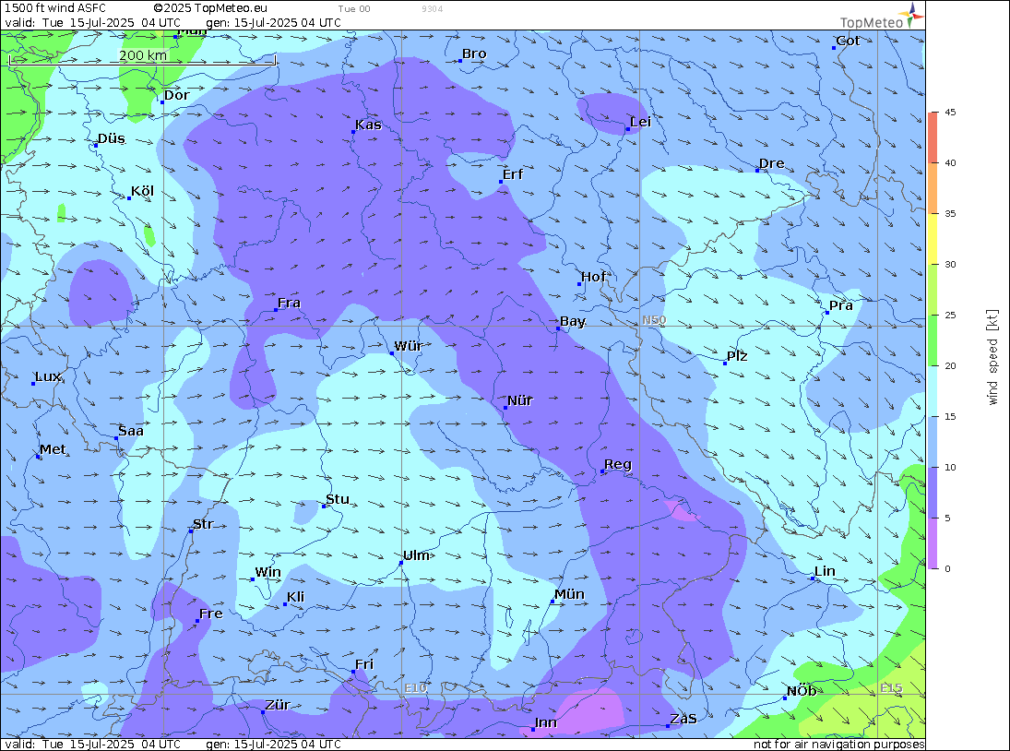Click the 'Fre' city marker

(197, 621)
